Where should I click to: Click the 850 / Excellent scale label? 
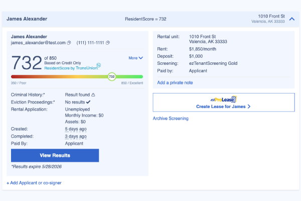click(x=132, y=83)
